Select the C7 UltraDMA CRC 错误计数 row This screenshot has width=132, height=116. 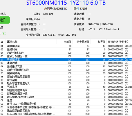(x=66, y=114)
